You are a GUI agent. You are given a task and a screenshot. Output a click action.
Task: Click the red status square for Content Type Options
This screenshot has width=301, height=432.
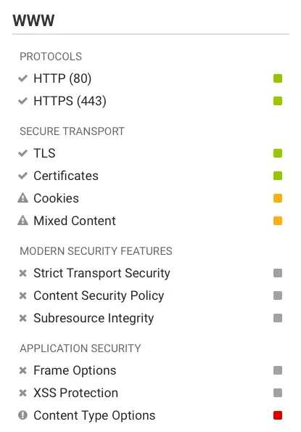pyautogui.click(x=278, y=415)
